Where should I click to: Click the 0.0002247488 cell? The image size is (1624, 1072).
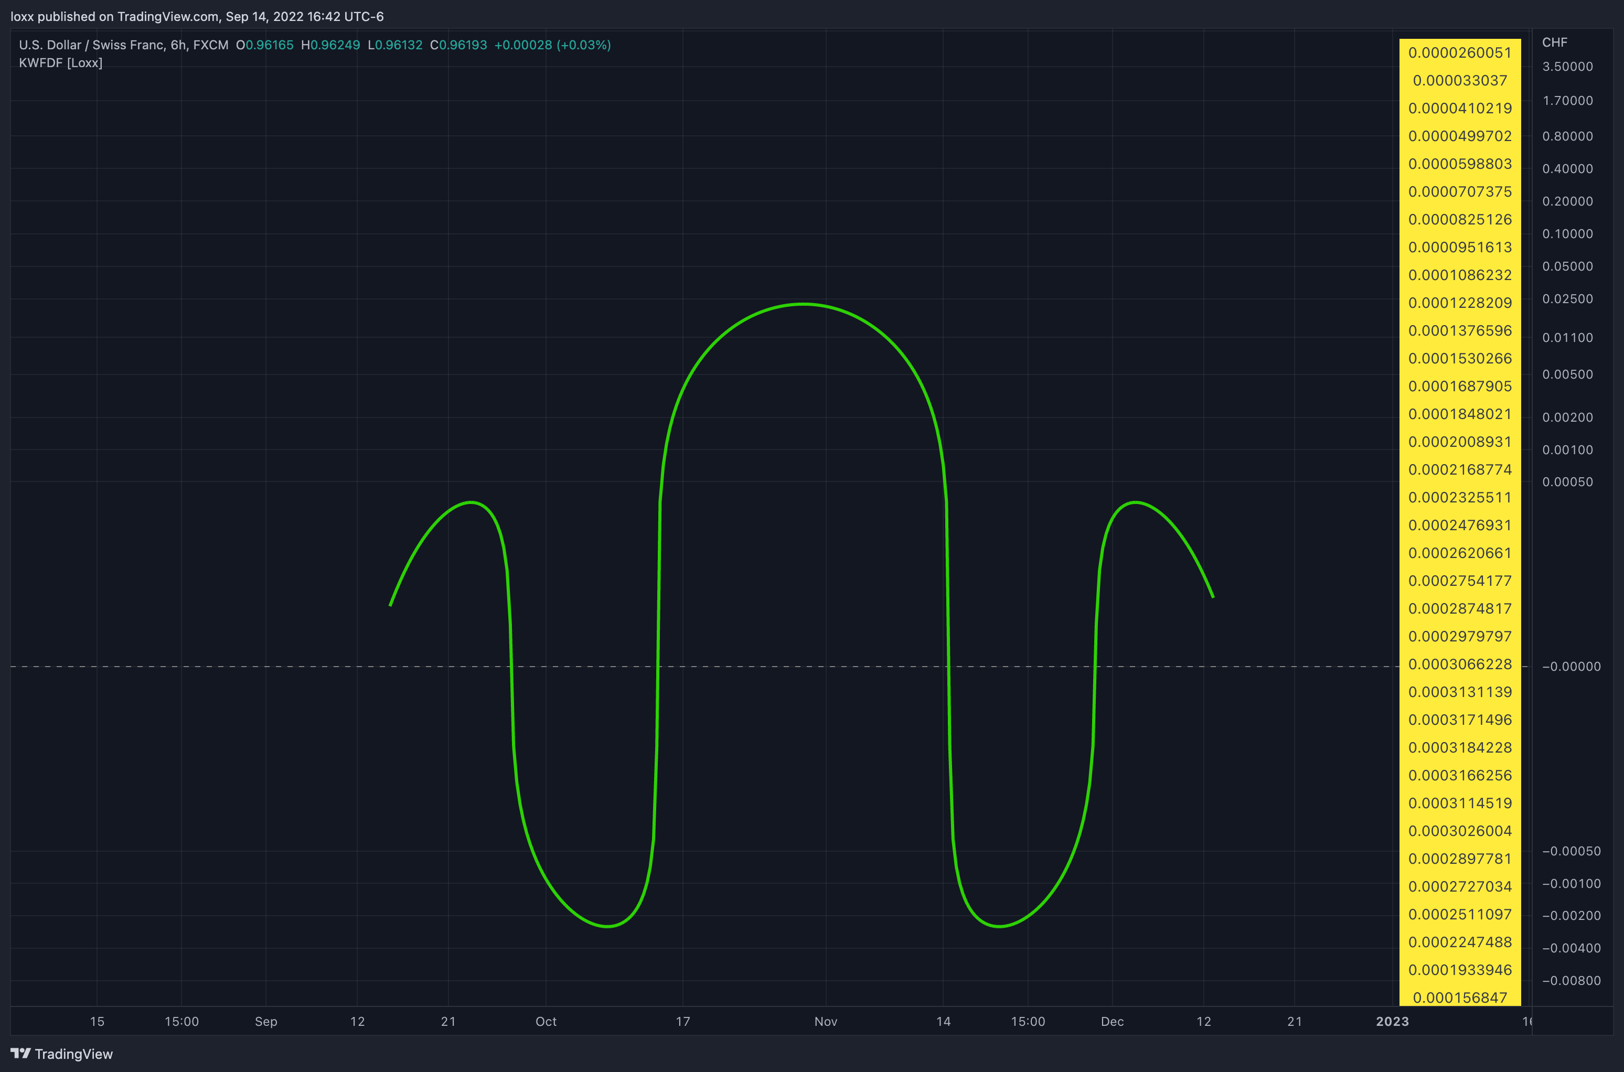coord(1460,942)
